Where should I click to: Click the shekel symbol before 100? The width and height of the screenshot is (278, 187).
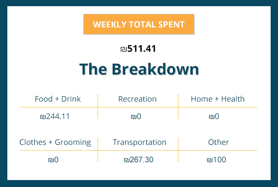[210, 160]
